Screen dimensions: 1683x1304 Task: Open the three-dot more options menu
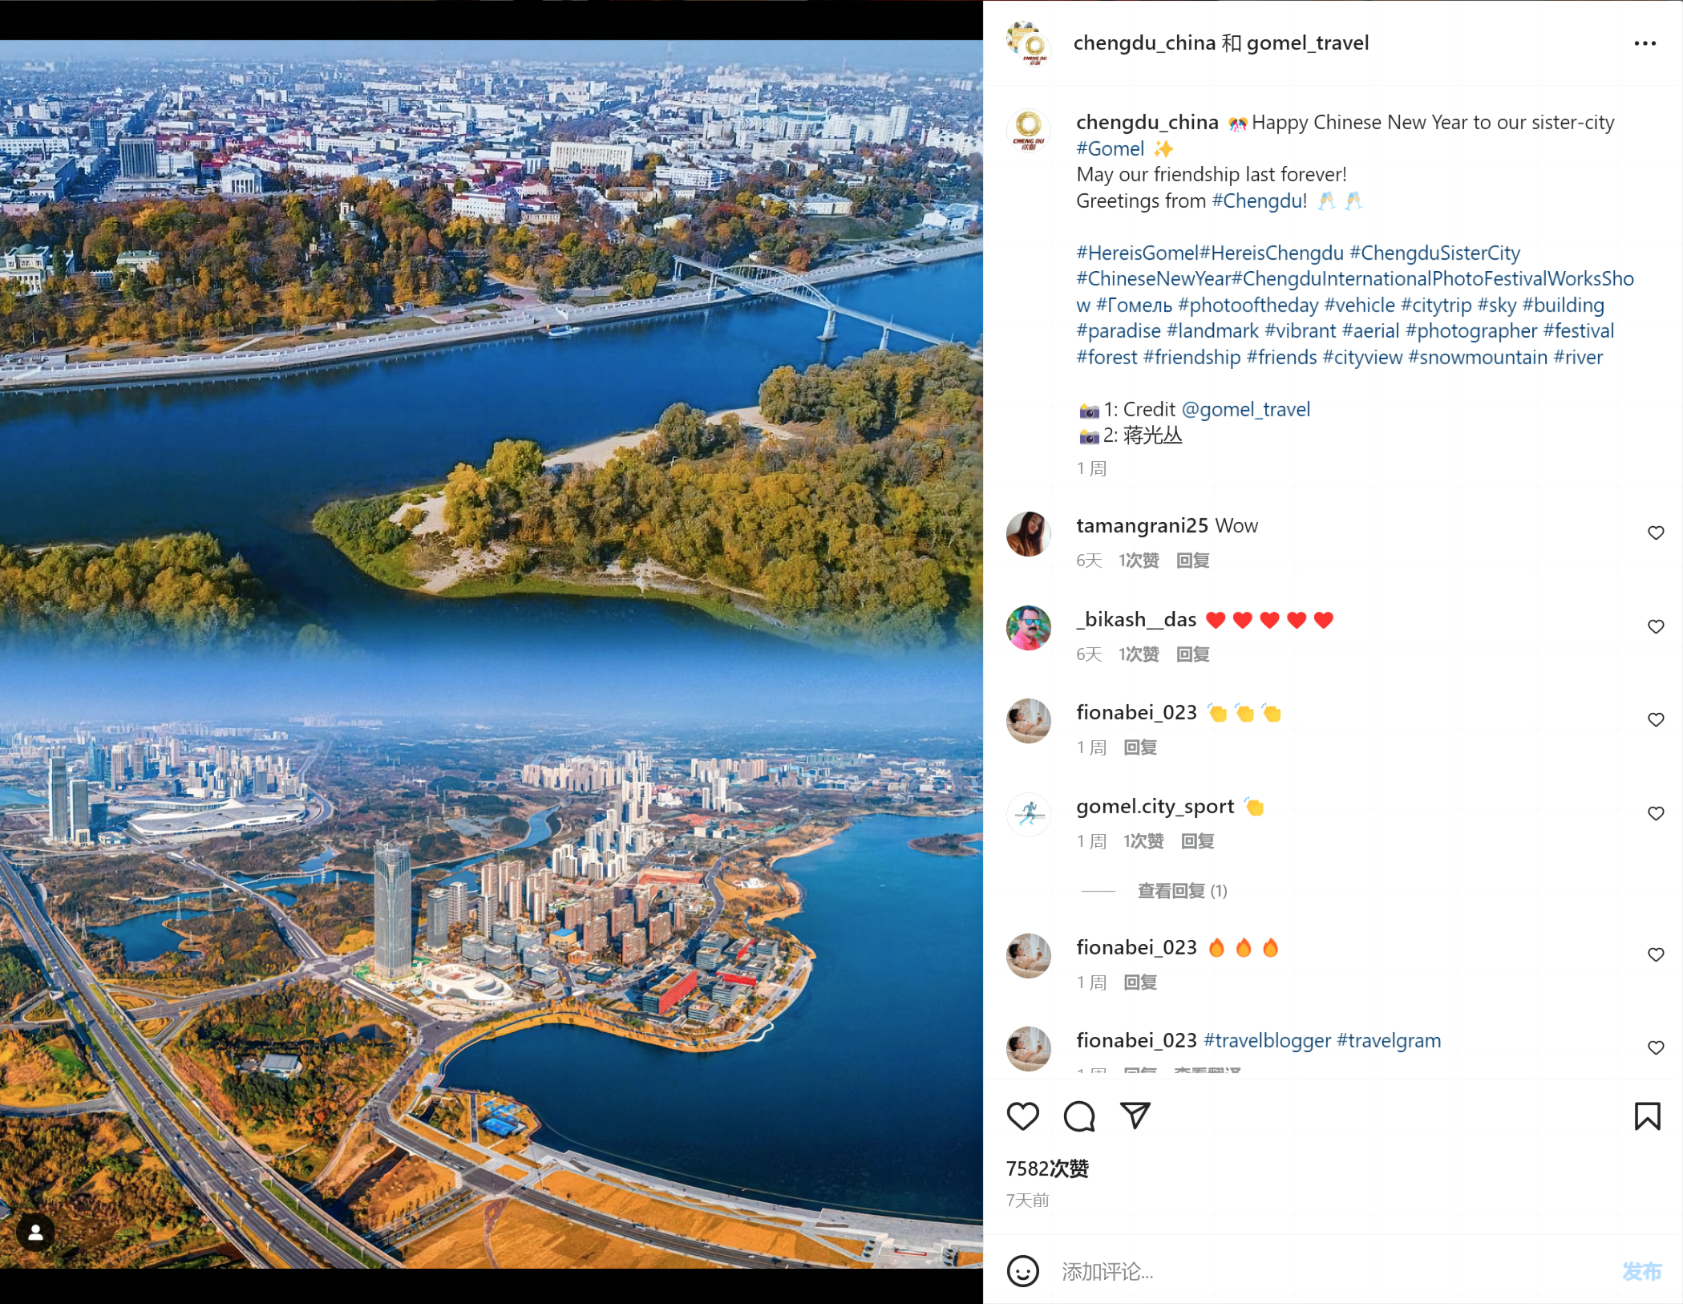1645,43
